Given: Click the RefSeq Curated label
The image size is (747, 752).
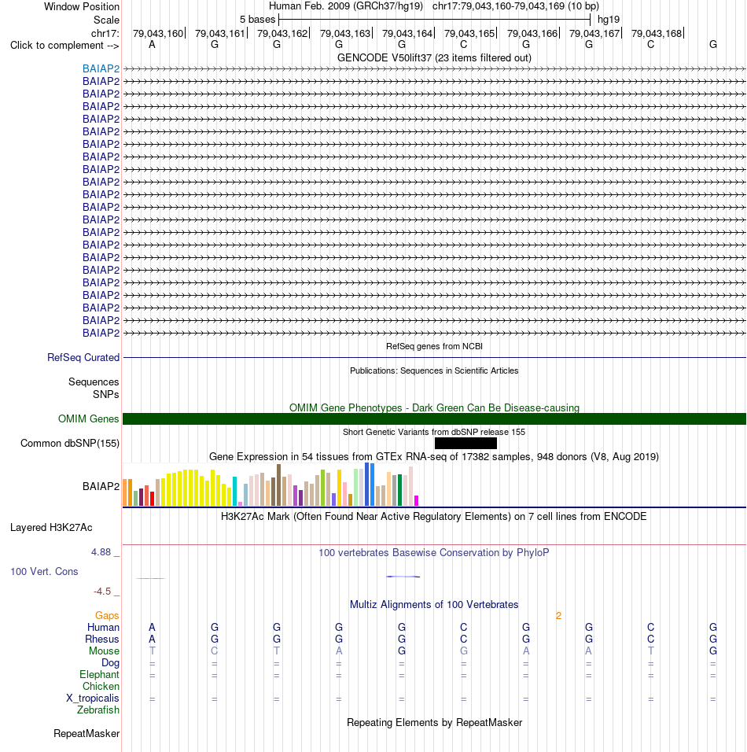Looking at the screenshot, I should click(x=83, y=357).
